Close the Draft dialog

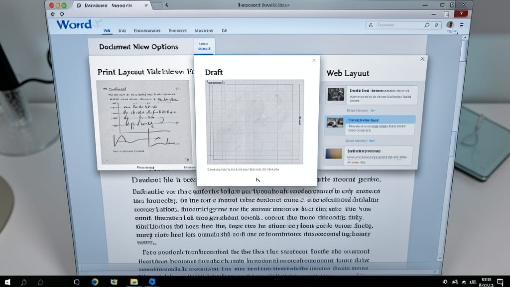pyautogui.click(x=314, y=60)
